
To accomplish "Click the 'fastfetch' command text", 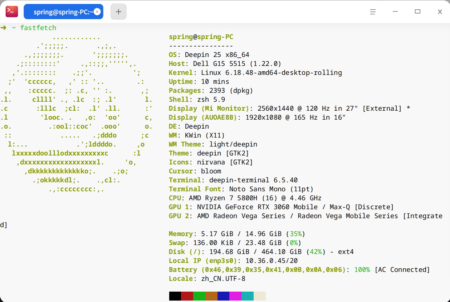I will pos(38,28).
